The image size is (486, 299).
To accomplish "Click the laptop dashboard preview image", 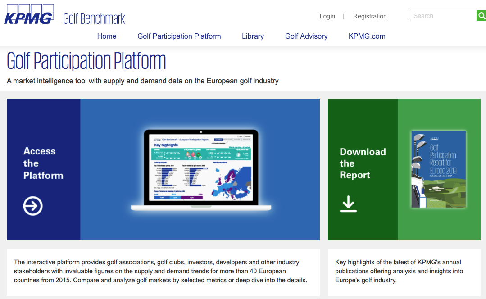I will coord(201,170).
